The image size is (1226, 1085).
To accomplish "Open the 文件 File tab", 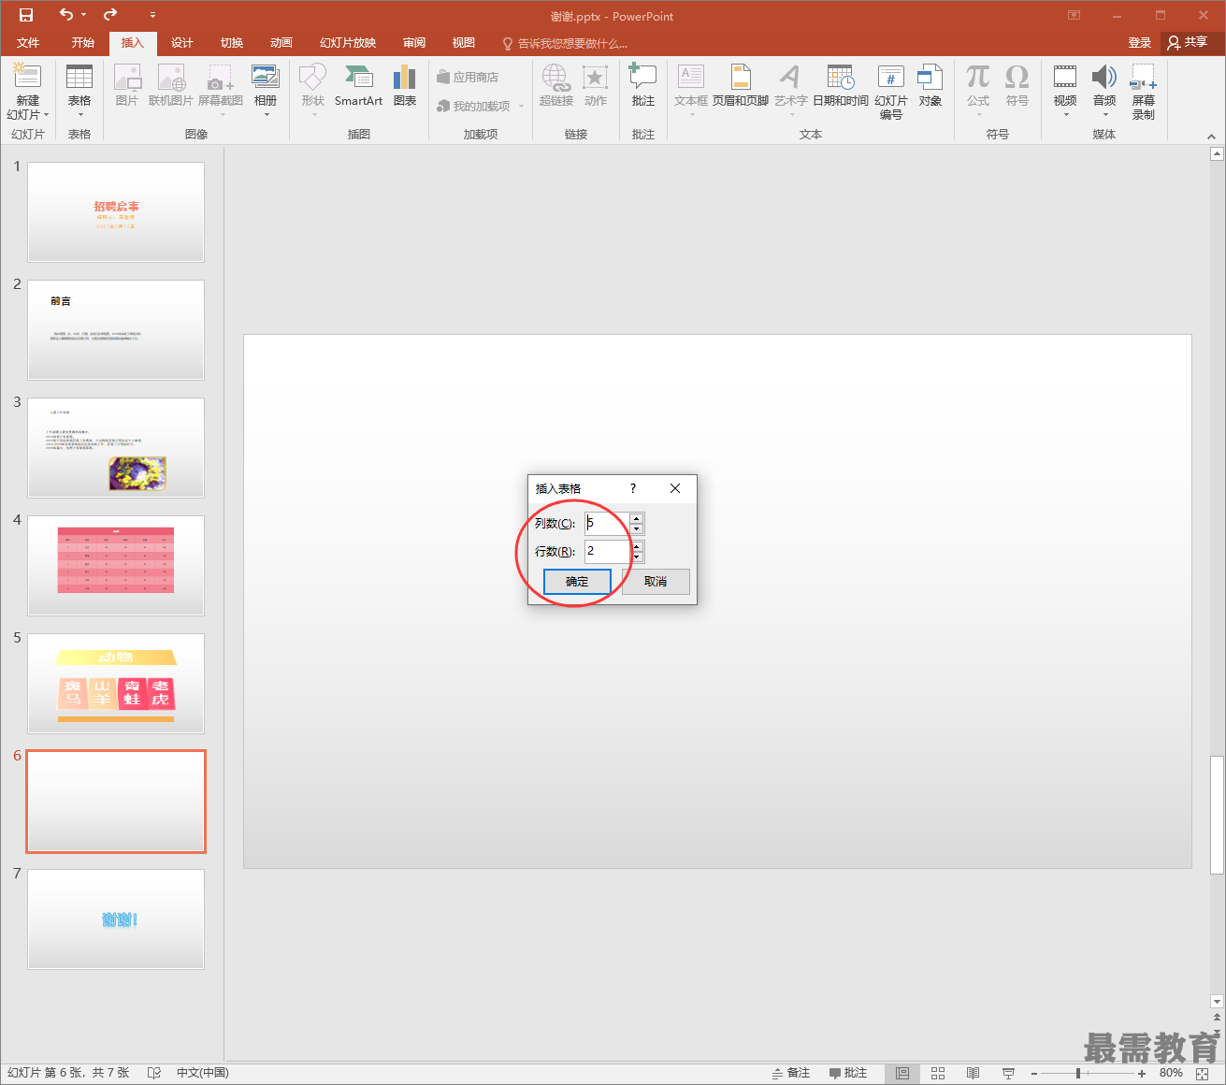I will tap(28, 43).
